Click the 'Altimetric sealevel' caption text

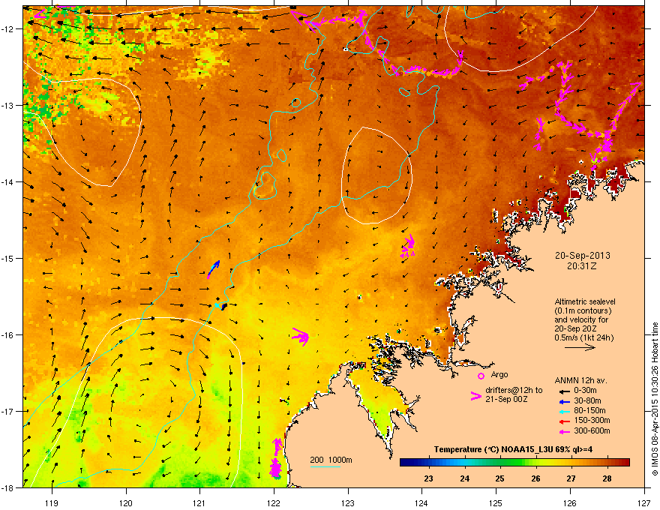click(585, 301)
